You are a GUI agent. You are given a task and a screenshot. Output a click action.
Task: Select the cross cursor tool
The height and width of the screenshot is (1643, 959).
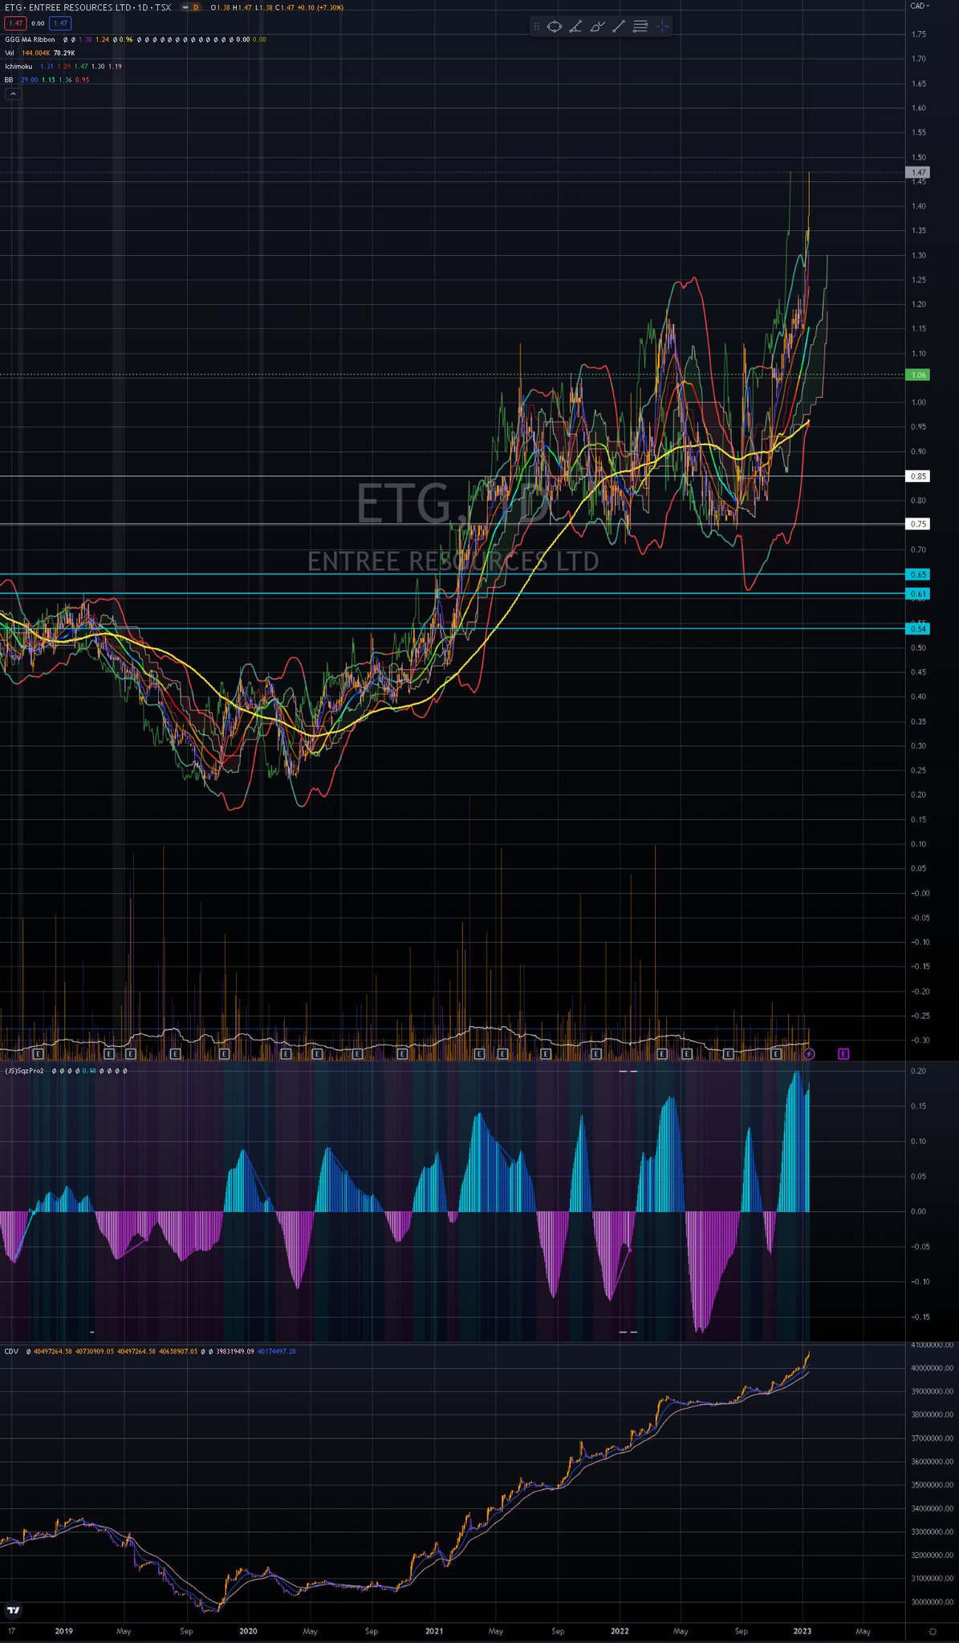pyautogui.click(x=662, y=26)
